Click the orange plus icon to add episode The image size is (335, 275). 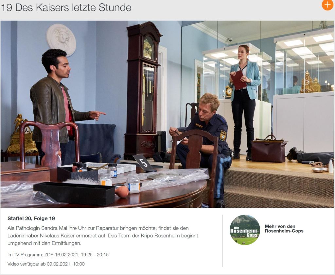click(x=327, y=5)
